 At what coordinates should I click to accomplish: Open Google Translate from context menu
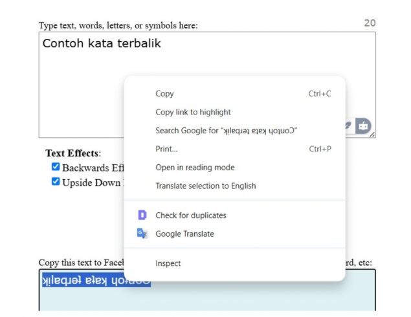[184, 234]
